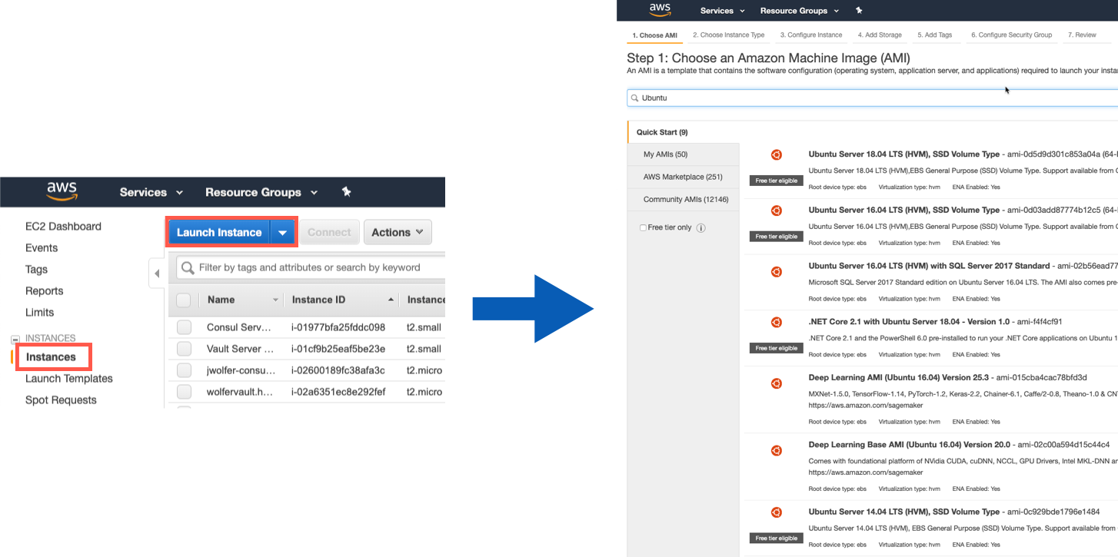This screenshot has height=557, width=1118.
Task: Tick the select-all checkbox in the instances table header
Action: pos(184,300)
